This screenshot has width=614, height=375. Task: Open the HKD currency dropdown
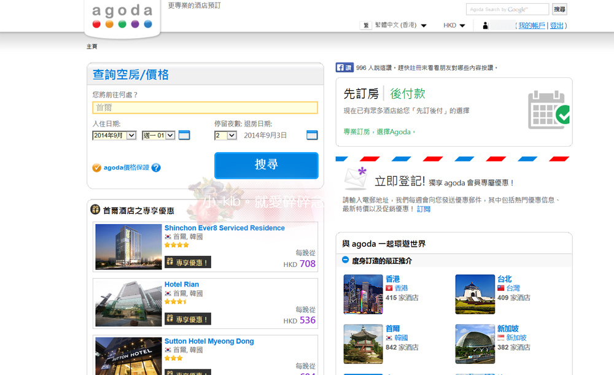[x=454, y=25]
